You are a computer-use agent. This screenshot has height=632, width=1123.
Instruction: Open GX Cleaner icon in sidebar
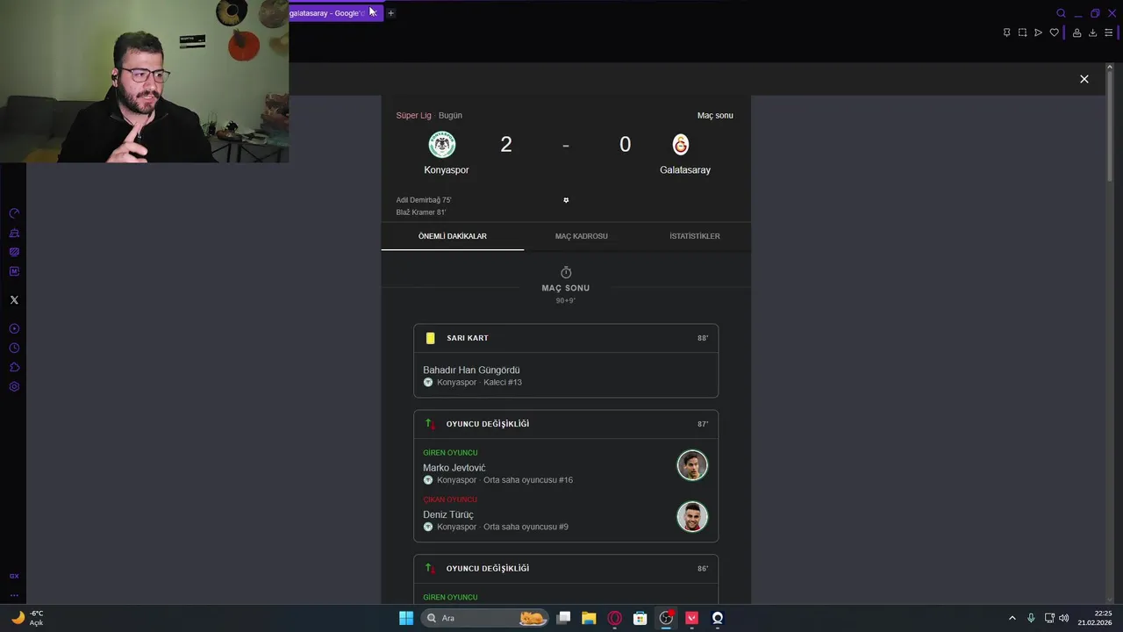coord(14,233)
